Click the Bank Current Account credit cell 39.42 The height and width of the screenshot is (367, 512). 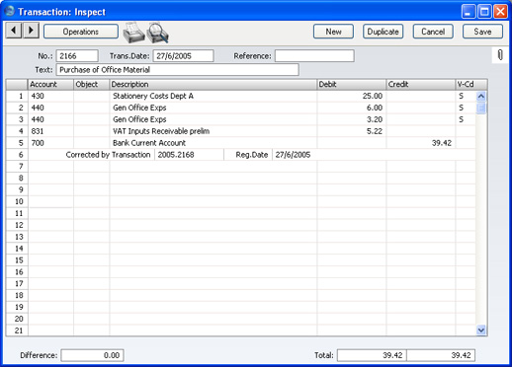coord(420,143)
